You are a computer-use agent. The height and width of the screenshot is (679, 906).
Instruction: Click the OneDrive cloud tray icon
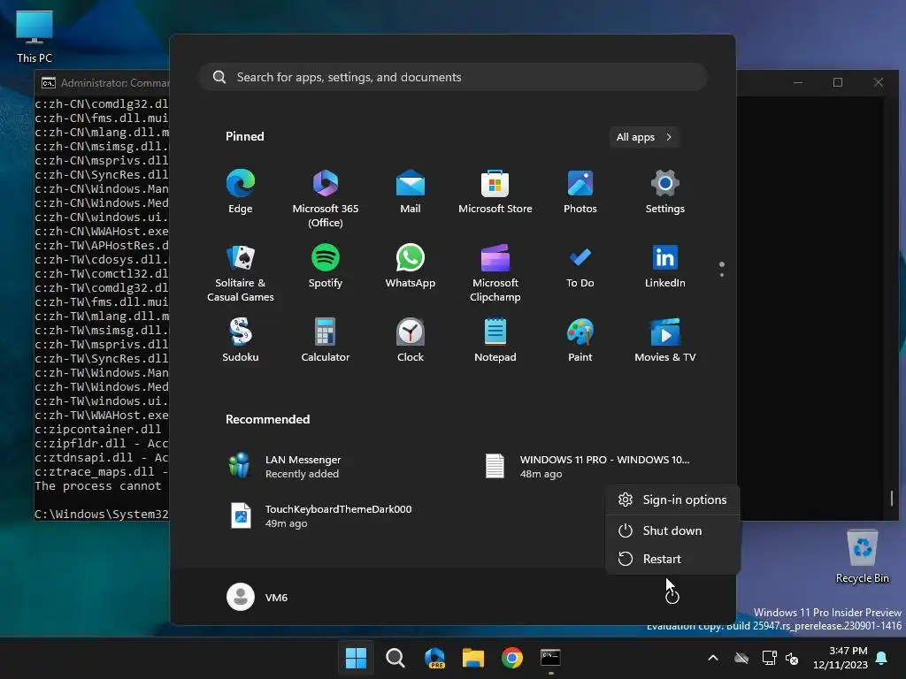741,658
